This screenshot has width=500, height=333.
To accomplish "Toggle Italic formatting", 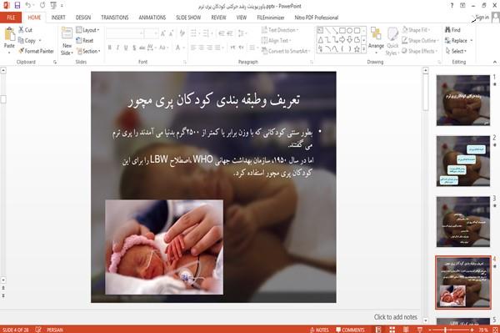I will tap(117, 48).
